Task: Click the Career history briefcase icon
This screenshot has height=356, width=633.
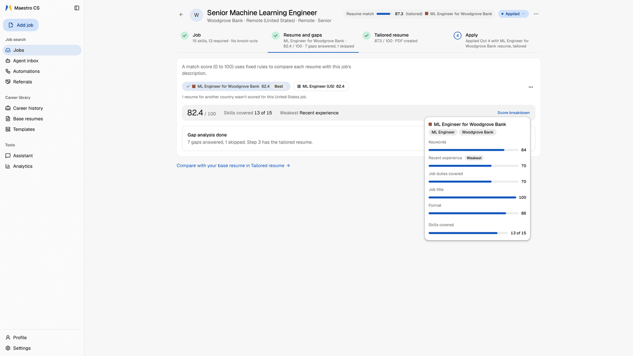Action: coord(8,108)
